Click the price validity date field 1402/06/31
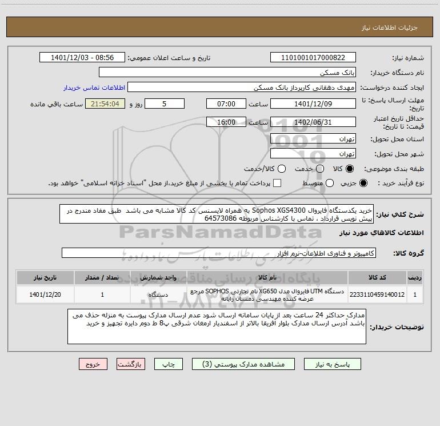 (x=313, y=122)
